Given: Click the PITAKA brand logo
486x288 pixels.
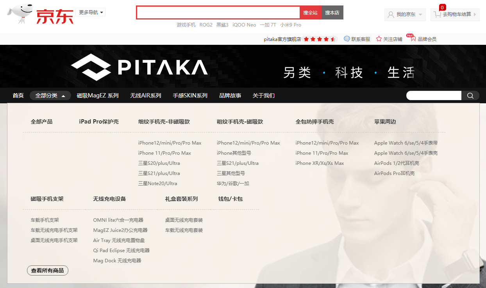Looking at the screenshot, I should coord(139,67).
